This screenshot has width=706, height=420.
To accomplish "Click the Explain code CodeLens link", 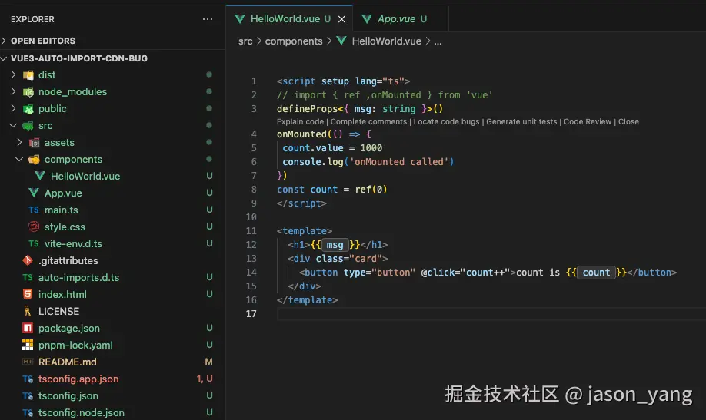I will point(300,121).
